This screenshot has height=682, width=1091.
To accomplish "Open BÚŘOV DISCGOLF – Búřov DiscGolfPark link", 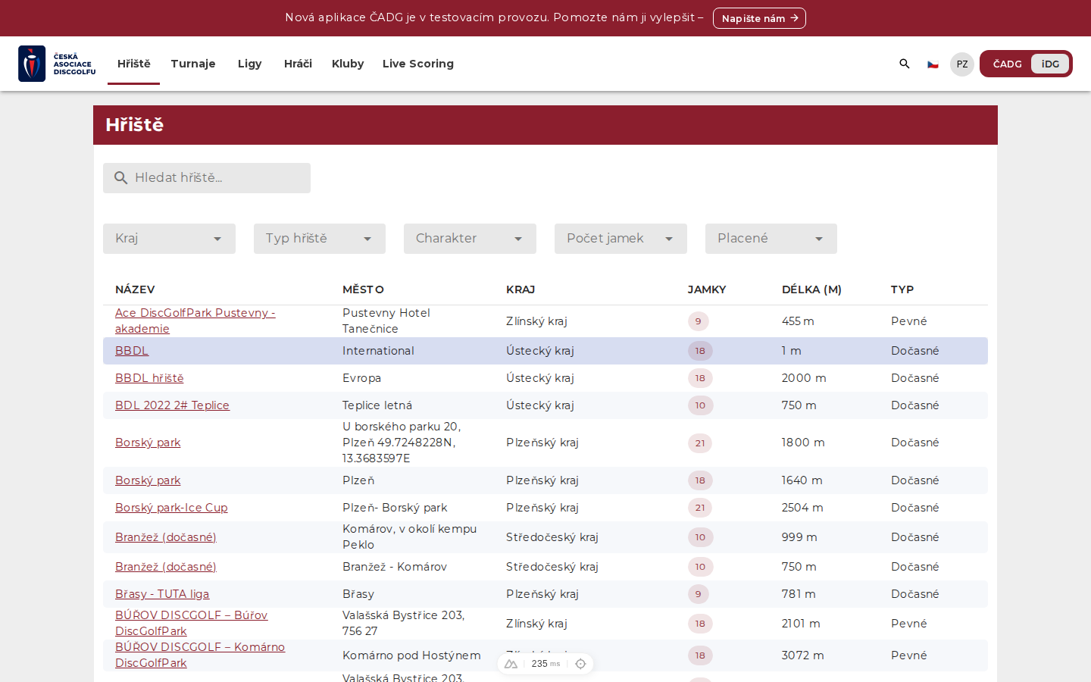I will [x=191, y=623].
